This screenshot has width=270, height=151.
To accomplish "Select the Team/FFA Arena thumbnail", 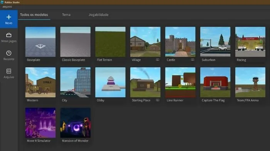I will click(250, 82).
